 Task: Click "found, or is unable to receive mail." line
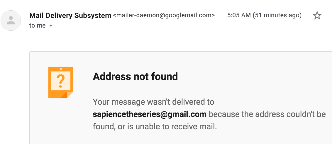pyautogui.click(x=155, y=127)
